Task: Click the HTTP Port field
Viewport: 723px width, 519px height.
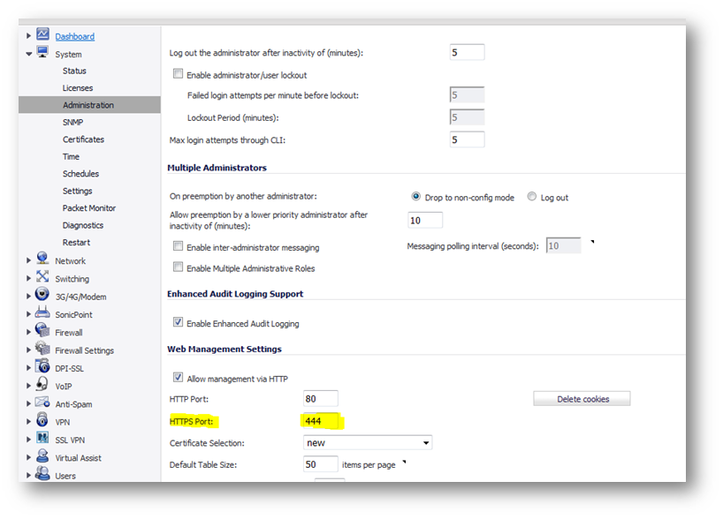Action: 321,398
